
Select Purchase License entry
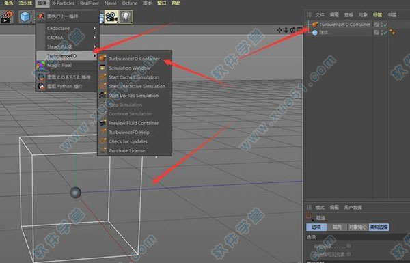tap(135, 150)
